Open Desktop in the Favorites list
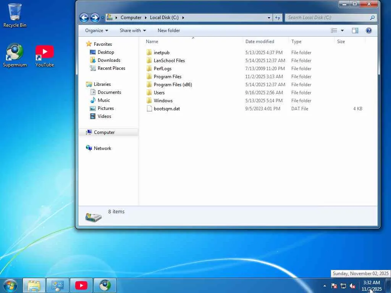 point(106,52)
